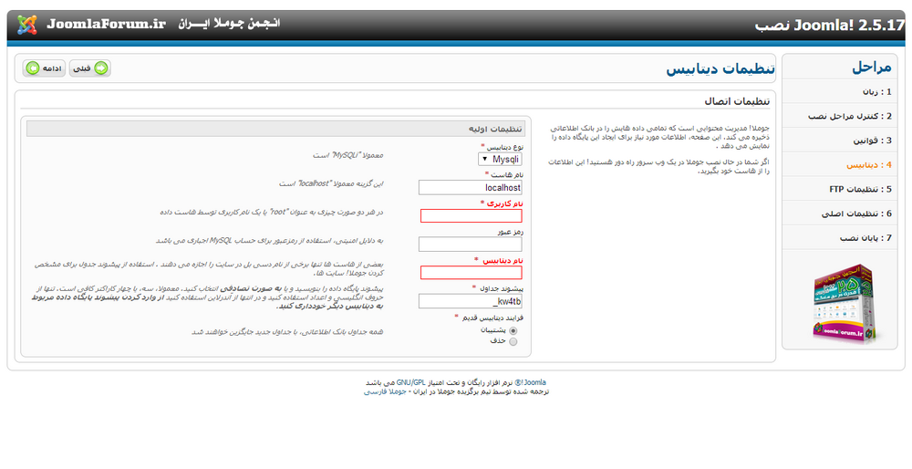Click the "مراحل" sidebar heading

click(871, 67)
